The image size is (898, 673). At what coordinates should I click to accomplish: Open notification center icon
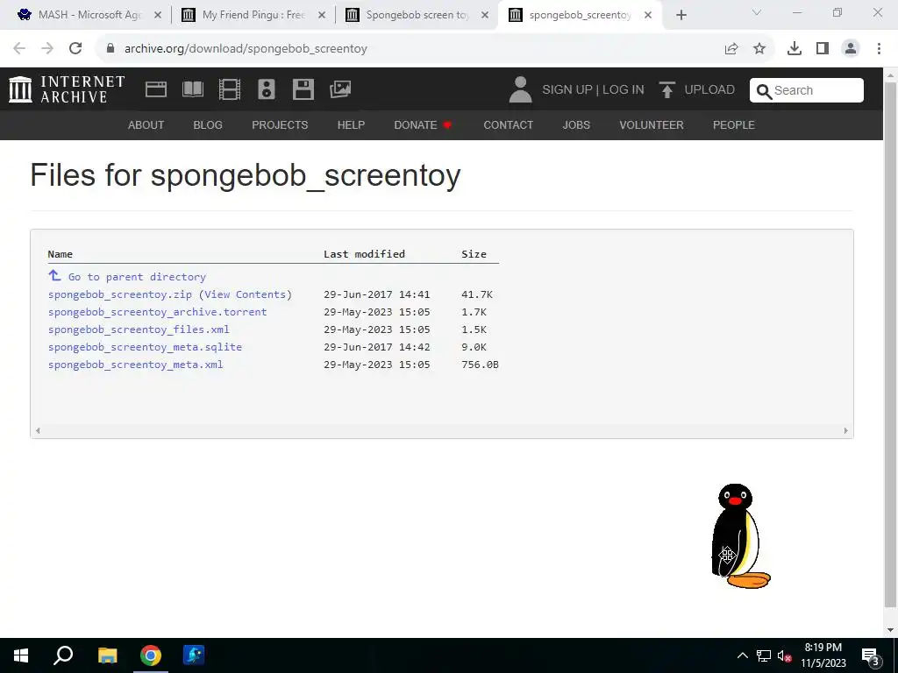point(871,655)
